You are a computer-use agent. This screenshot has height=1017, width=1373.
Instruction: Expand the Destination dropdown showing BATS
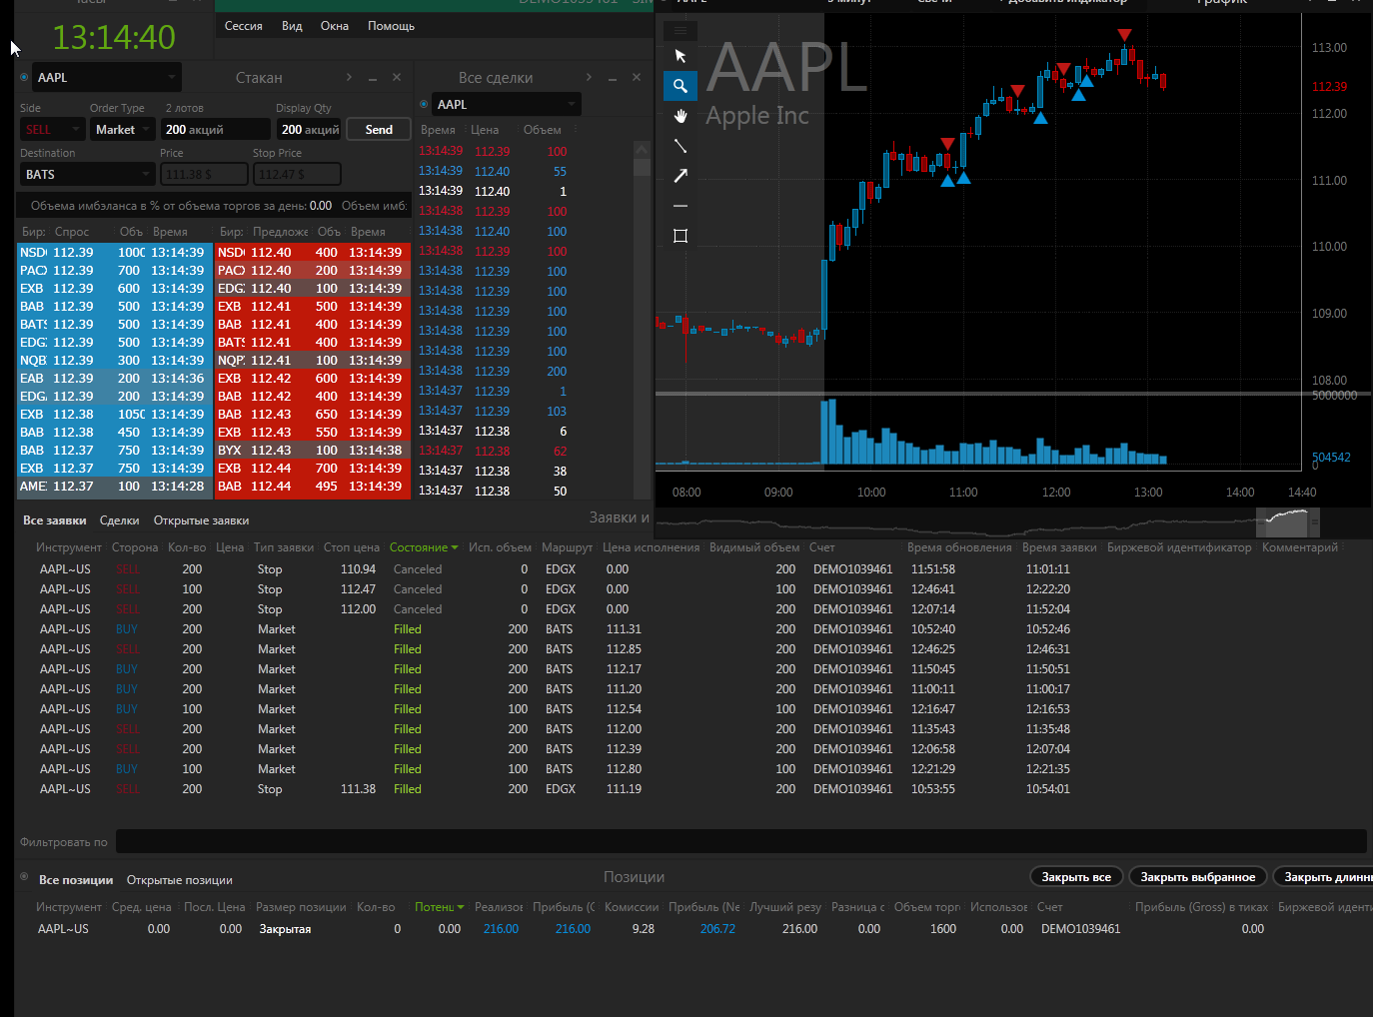(x=86, y=175)
